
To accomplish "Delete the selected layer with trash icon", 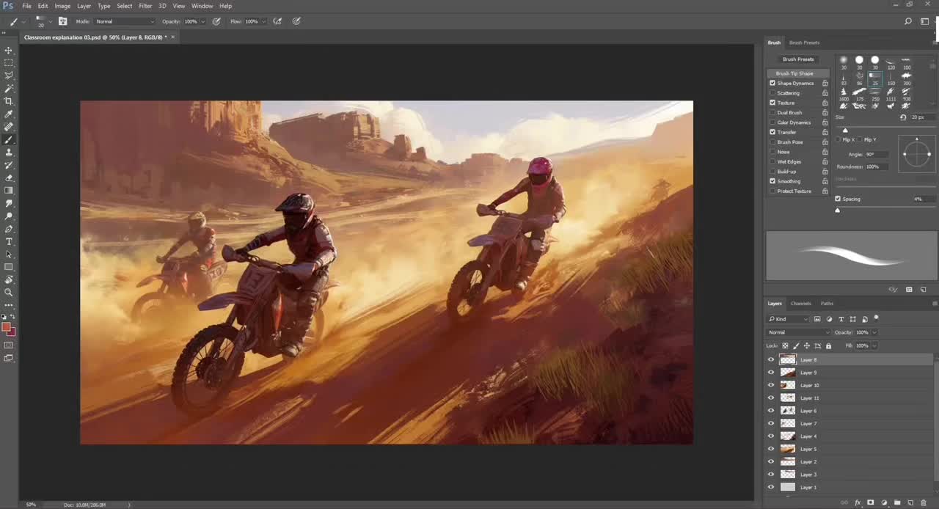I will click(923, 503).
